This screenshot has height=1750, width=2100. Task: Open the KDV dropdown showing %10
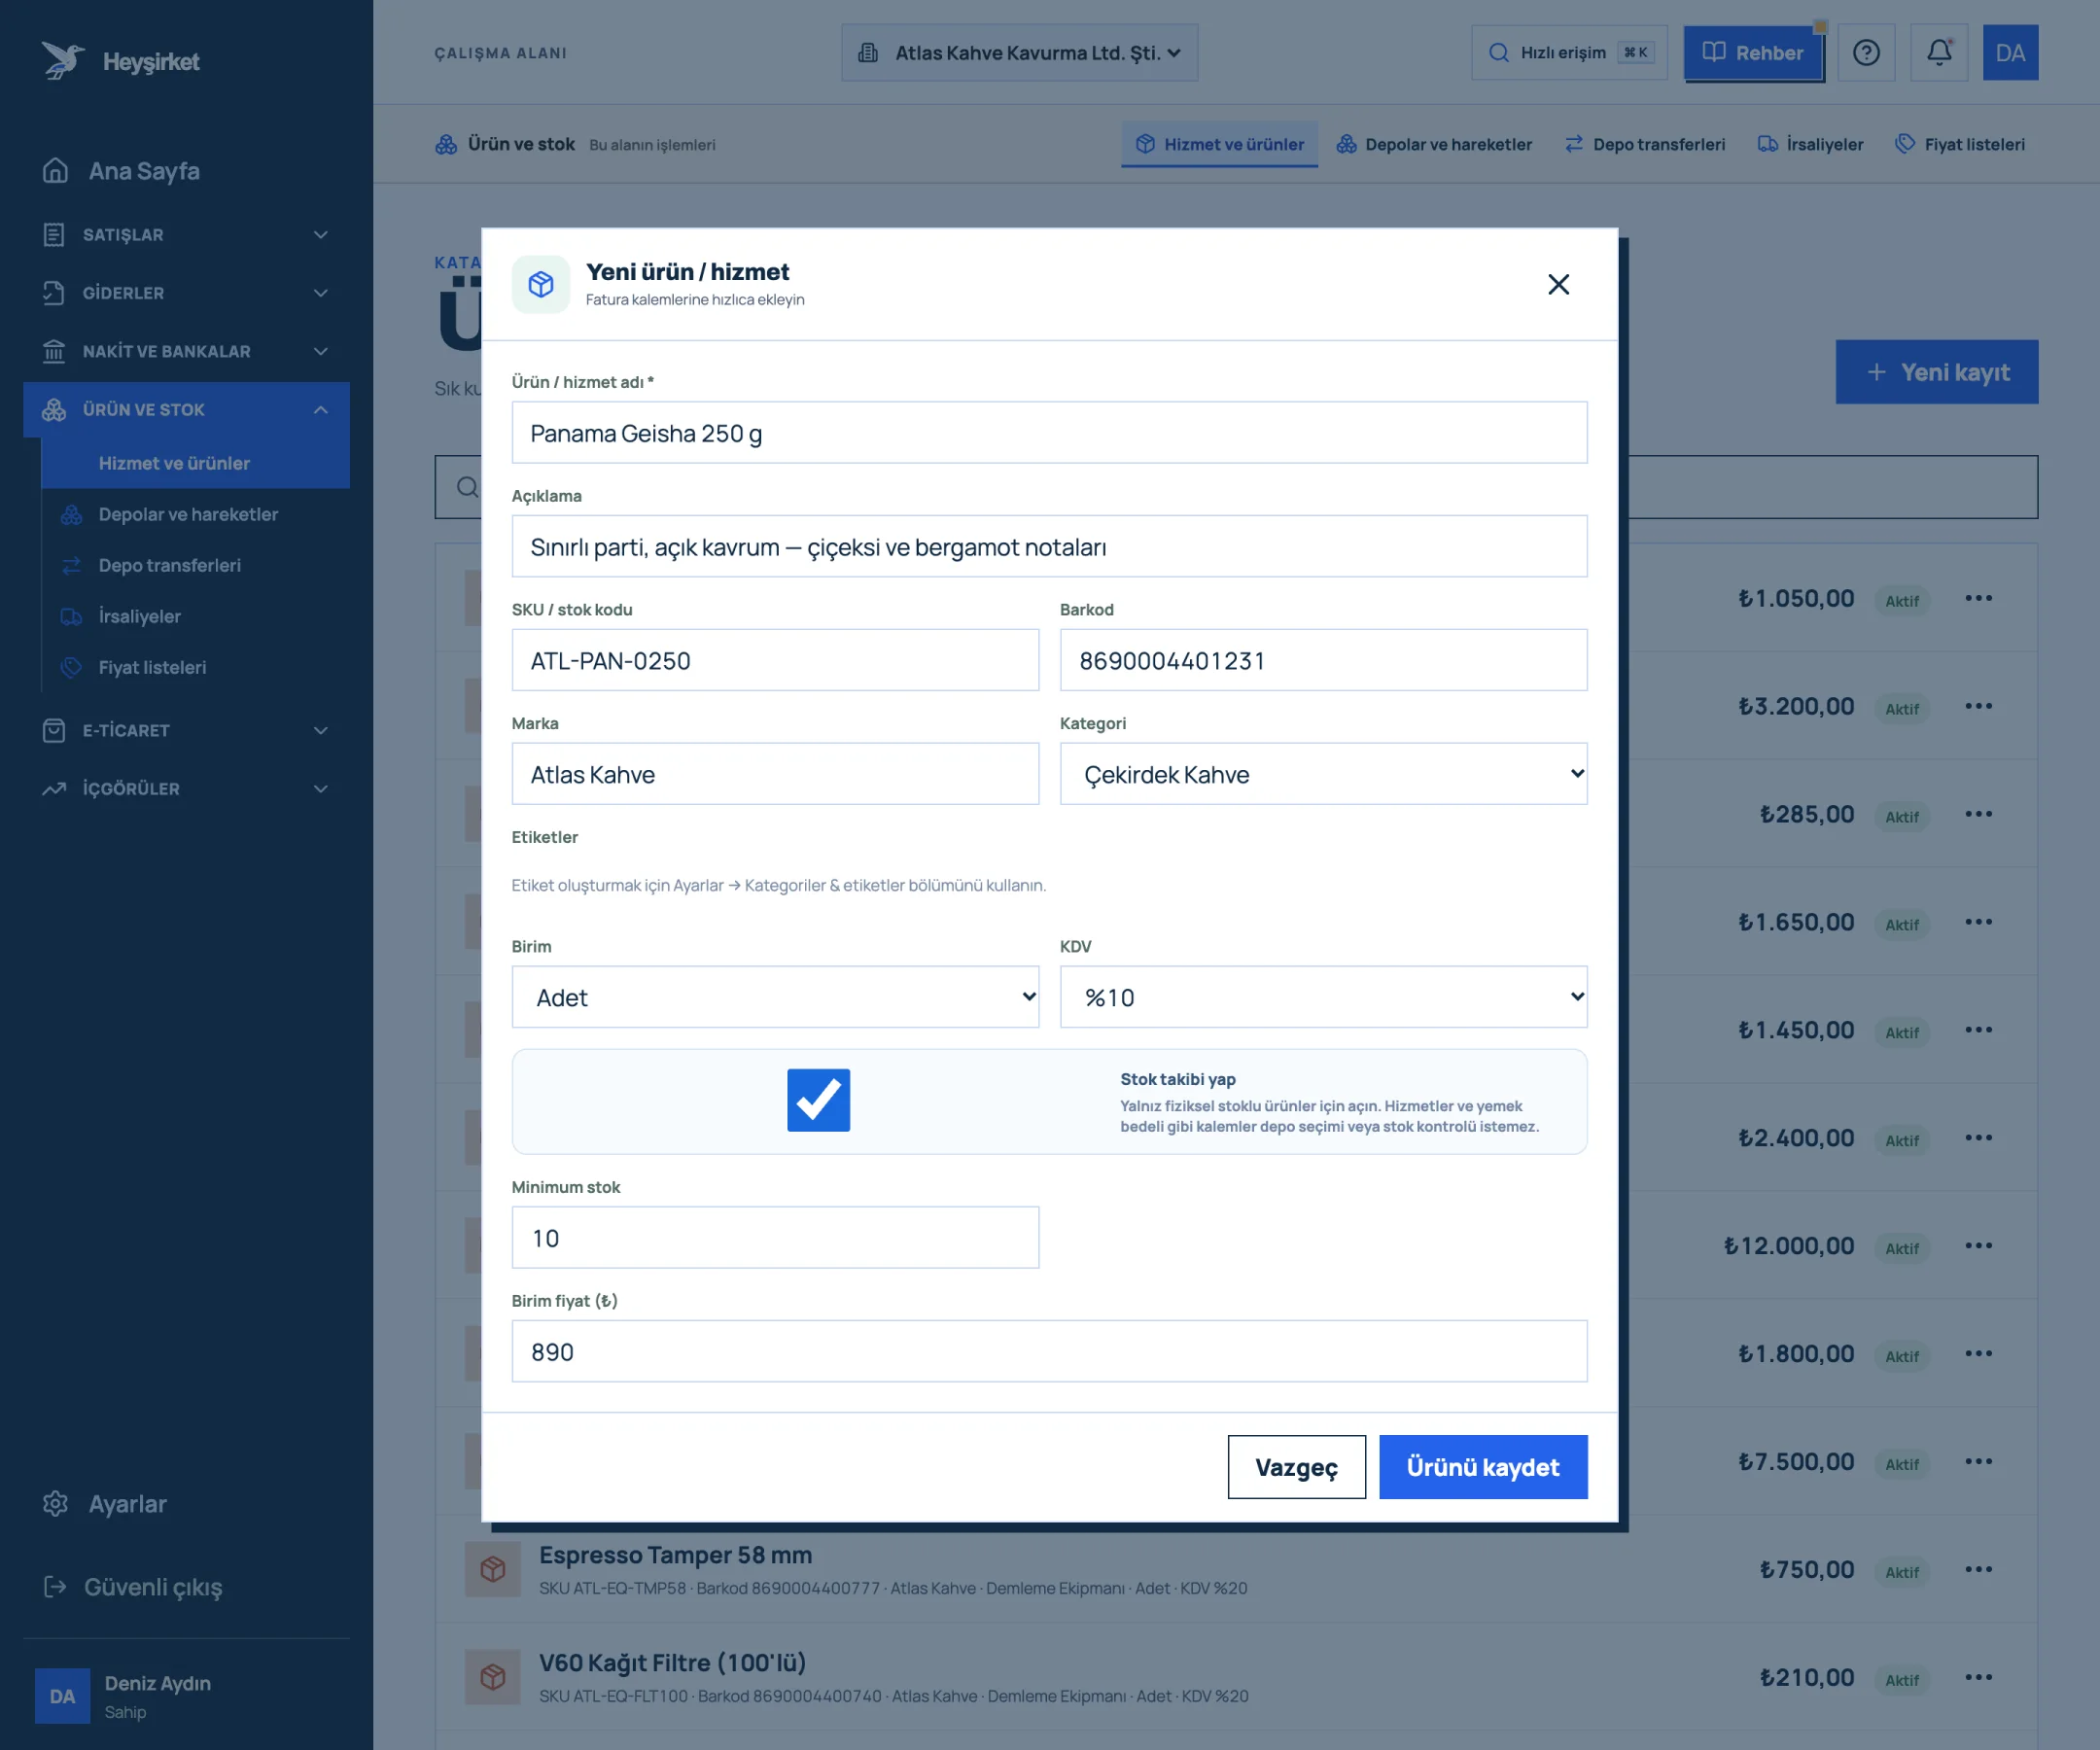pyautogui.click(x=1323, y=997)
